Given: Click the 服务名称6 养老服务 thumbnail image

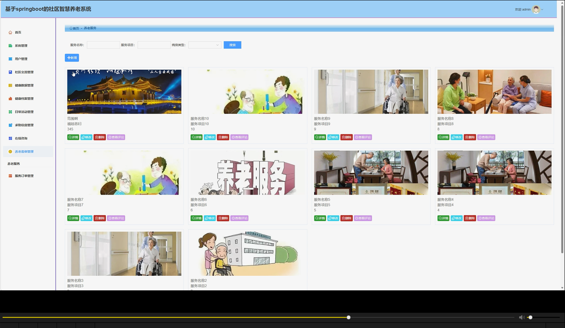Looking at the screenshot, I should coord(247,173).
